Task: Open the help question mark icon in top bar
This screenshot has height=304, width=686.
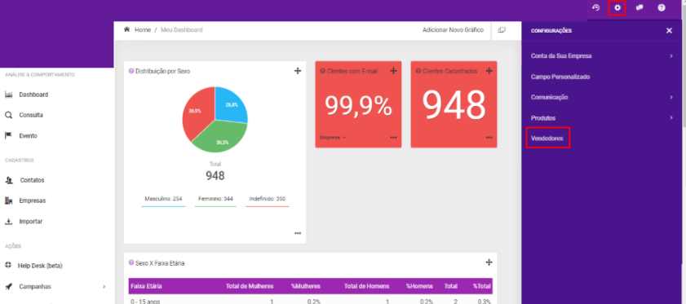Action: [x=662, y=8]
